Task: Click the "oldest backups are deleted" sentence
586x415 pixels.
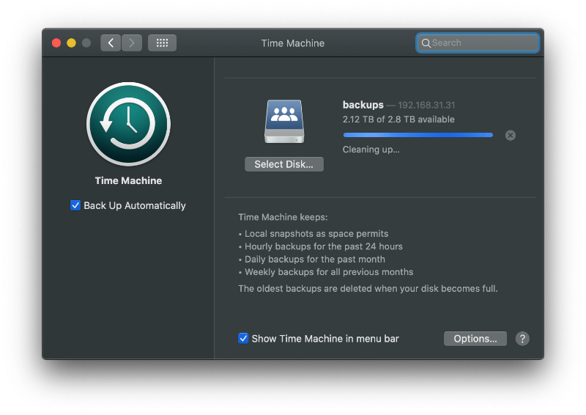Action: (x=368, y=288)
